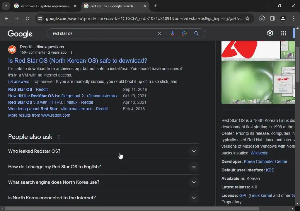Expand 'Who leaked Redstar OS?' question
The width and height of the screenshot is (300, 211).
click(104, 151)
